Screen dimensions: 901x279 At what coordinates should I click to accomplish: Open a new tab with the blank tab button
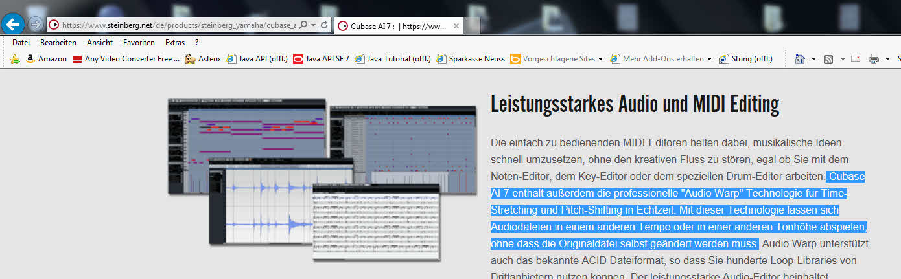pyautogui.click(x=472, y=27)
